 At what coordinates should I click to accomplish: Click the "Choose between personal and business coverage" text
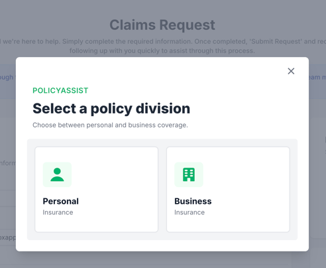[x=110, y=125]
